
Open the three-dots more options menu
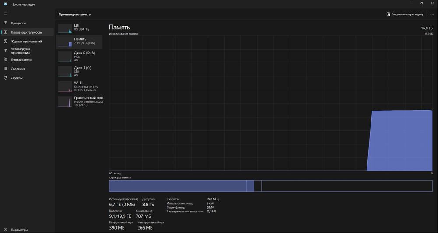point(432,14)
